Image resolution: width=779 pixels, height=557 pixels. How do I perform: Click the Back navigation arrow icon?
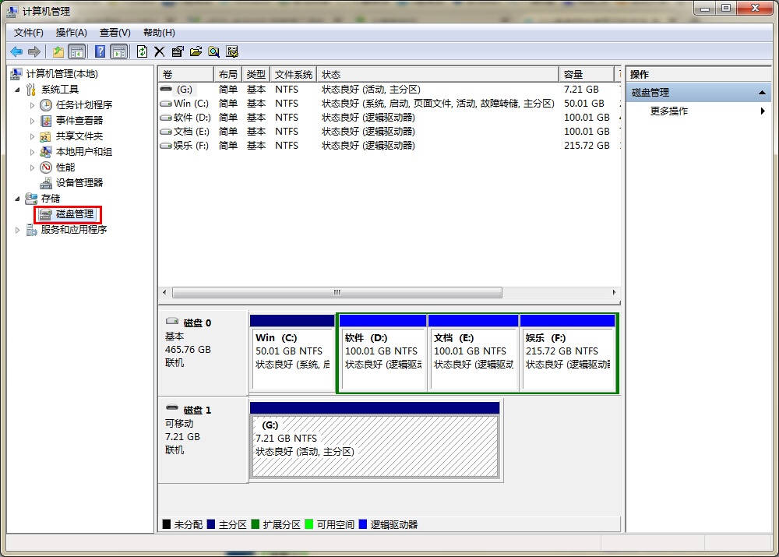click(x=16, y=51)
